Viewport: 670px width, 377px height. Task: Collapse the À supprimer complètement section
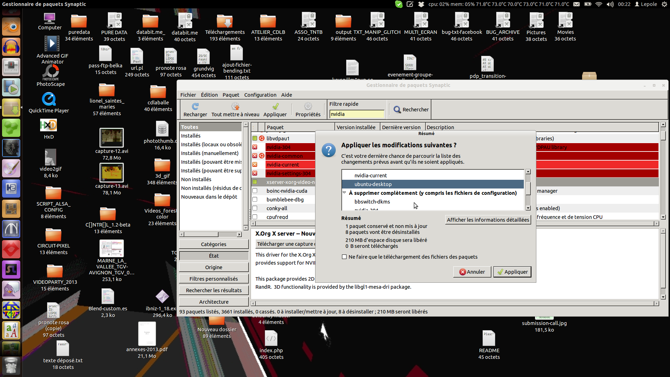(x=344, y=193)
